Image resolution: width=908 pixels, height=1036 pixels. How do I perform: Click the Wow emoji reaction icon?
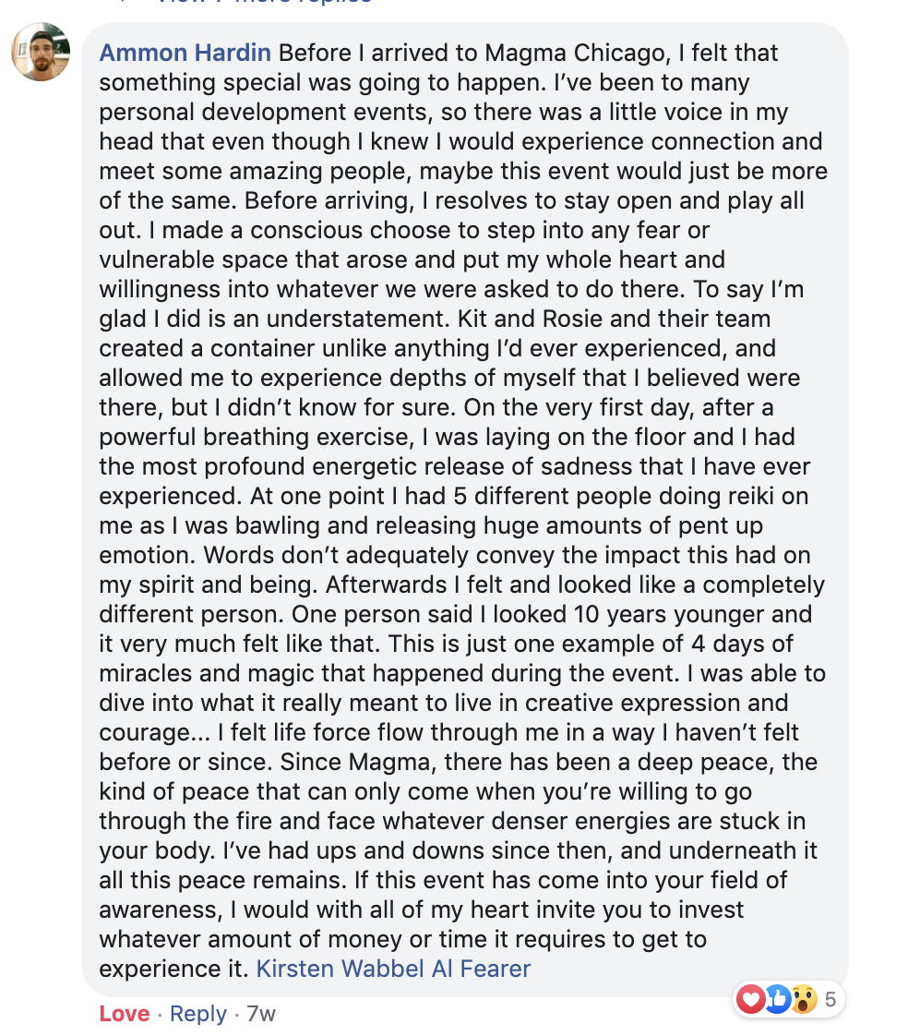point(804,999)
